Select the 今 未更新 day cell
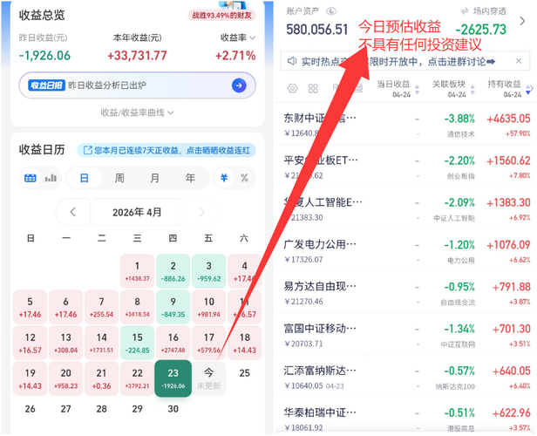This screenshot has height=436, width=537. [209, 378]
